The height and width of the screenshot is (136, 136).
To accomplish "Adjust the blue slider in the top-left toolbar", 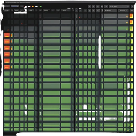I will tap(15, 6).
